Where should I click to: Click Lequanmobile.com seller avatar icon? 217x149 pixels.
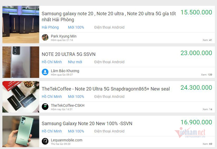point(45,141)
